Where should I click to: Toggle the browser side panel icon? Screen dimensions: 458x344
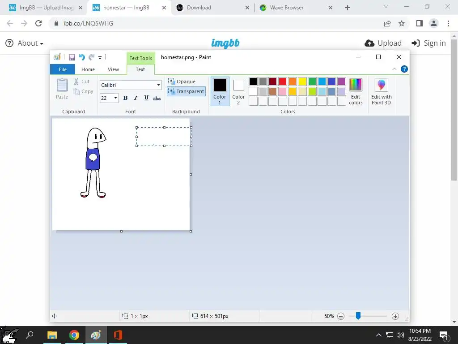click(x=420, y=23)
